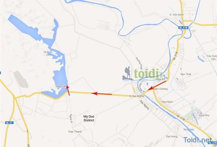
Task: Click the Hợp Thanh place label
Action: point(75,132)
